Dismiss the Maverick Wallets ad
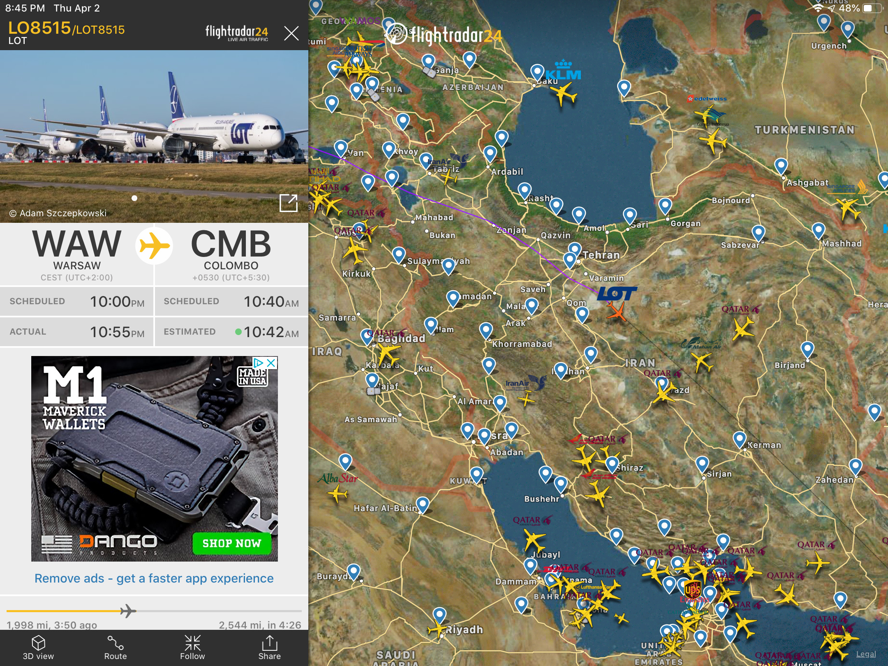The height and width of the screenshot is (666, 888). (271, 363)
